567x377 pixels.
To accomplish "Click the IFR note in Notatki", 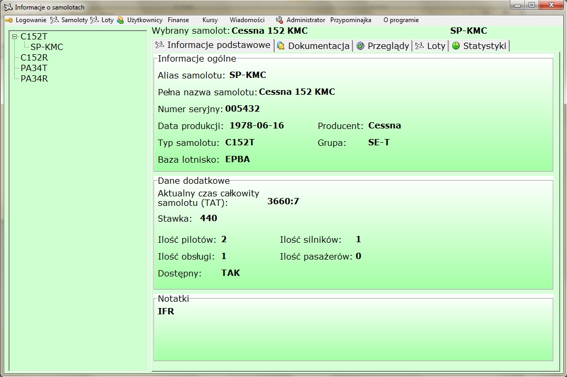I will (x=166, y=312).
